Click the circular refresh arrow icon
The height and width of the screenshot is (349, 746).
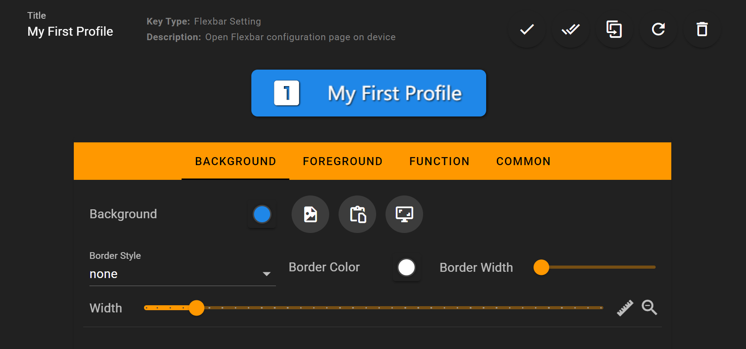click(x=658, y=29)
